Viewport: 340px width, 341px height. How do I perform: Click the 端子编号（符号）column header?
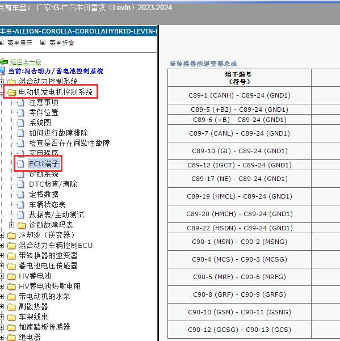(240, 78)
